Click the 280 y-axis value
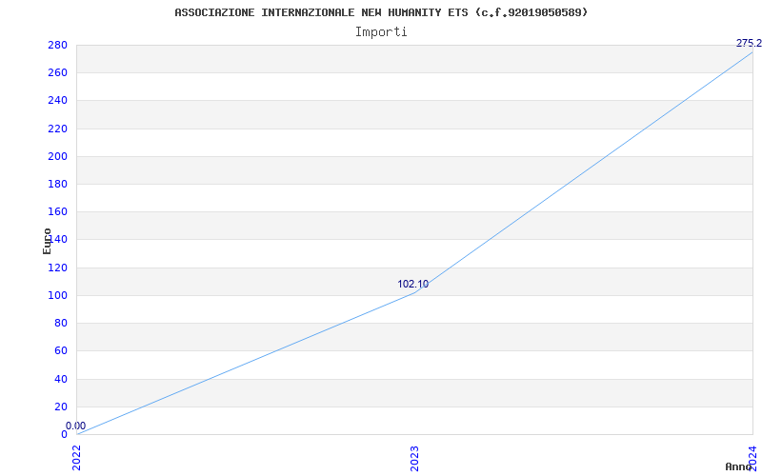 click(x=57, y=45)
